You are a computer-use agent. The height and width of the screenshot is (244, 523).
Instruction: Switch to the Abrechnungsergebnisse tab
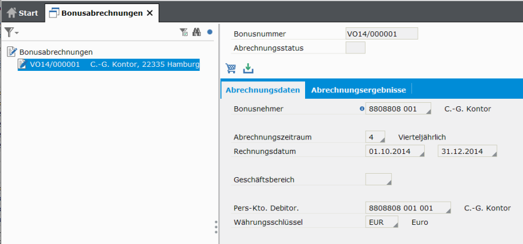(358, 90)
